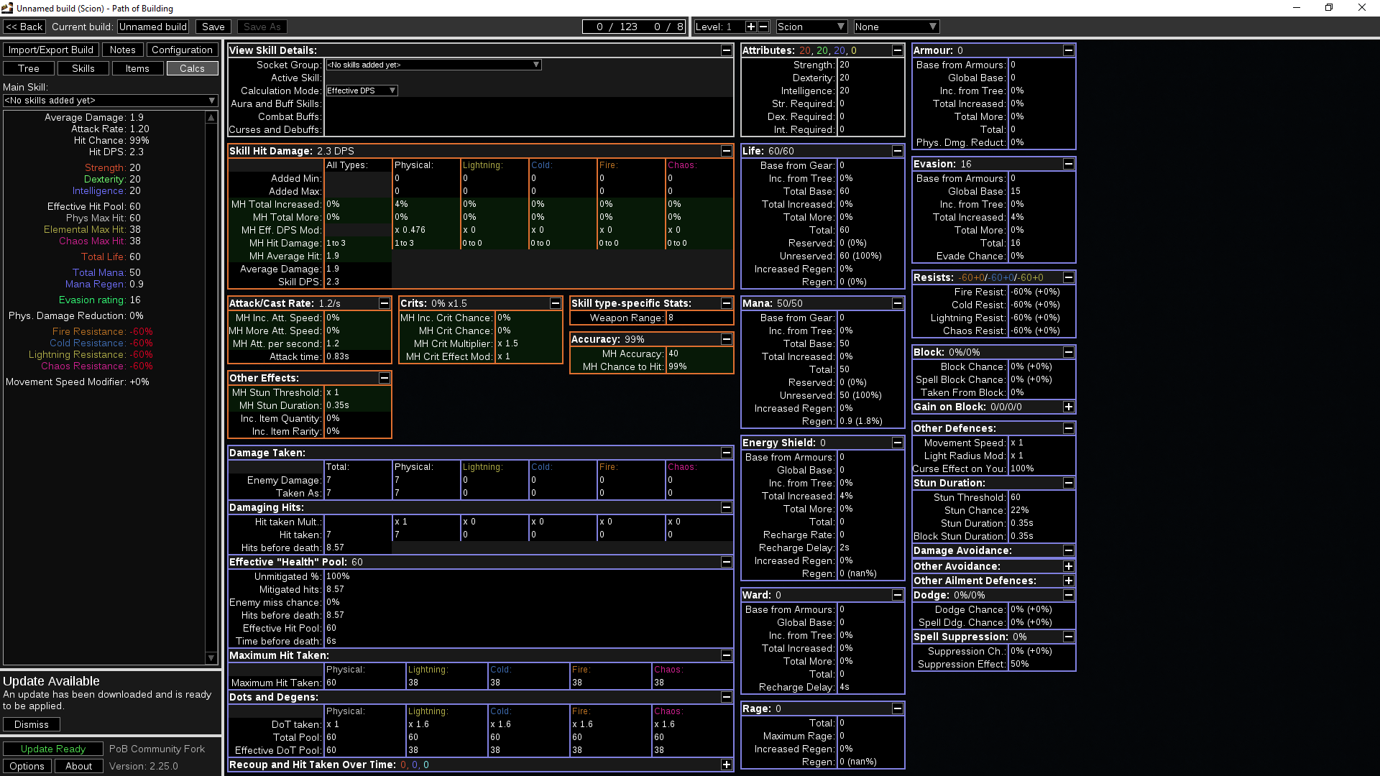Collapse the Crits section

(556, 303)
